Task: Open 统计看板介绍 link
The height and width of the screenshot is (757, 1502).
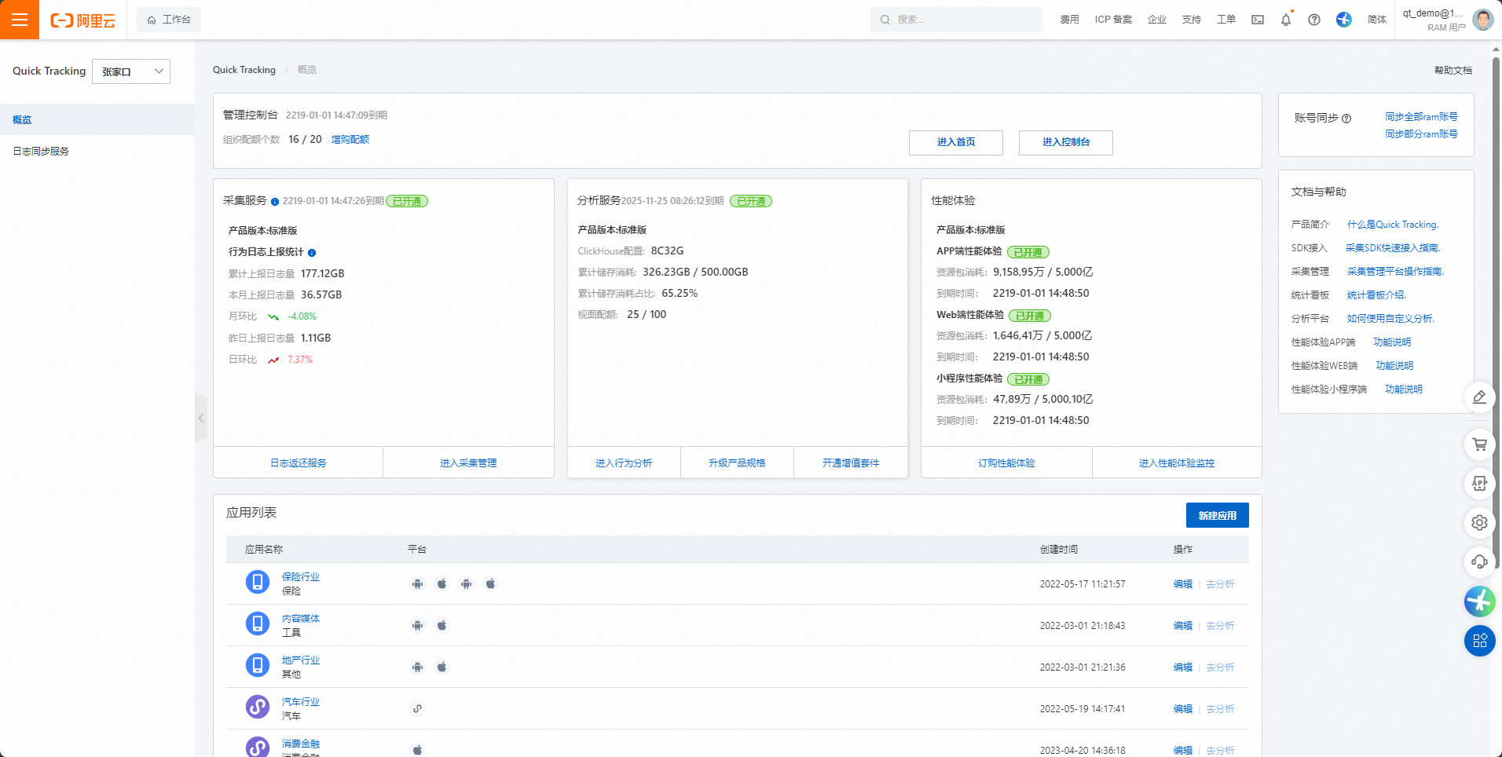Action: click(1376, 295)
